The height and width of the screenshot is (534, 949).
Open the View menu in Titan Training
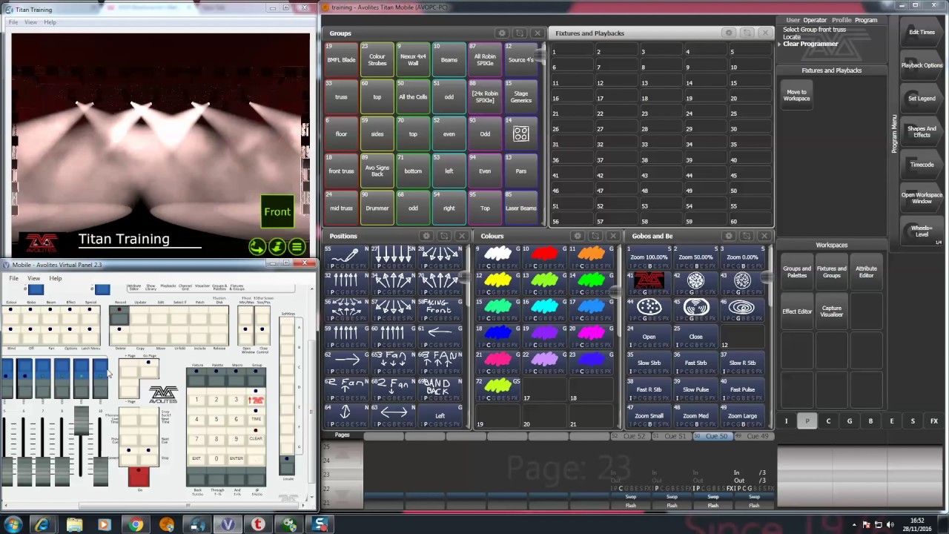(30, 22)
